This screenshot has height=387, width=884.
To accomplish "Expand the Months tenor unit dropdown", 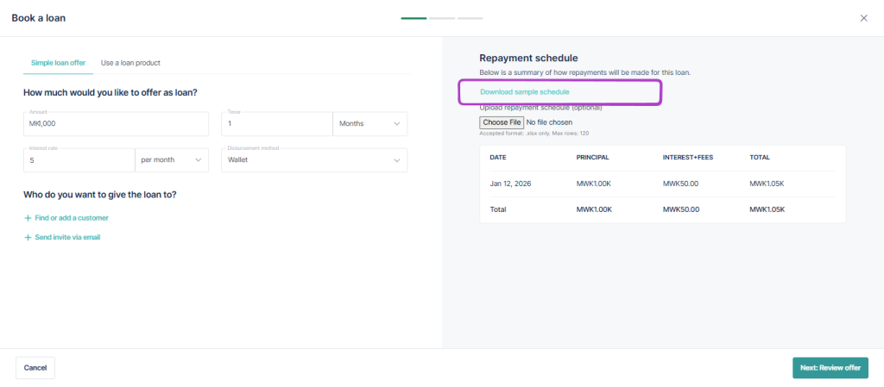I will [369, 124].
